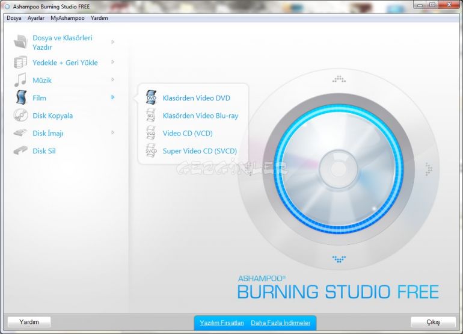463x334 pixels.
Task: Click the Disk Kopyala disc icon
Action: tap(20, 116)
